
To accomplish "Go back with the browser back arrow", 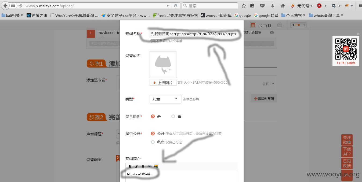I will (5, 5).
